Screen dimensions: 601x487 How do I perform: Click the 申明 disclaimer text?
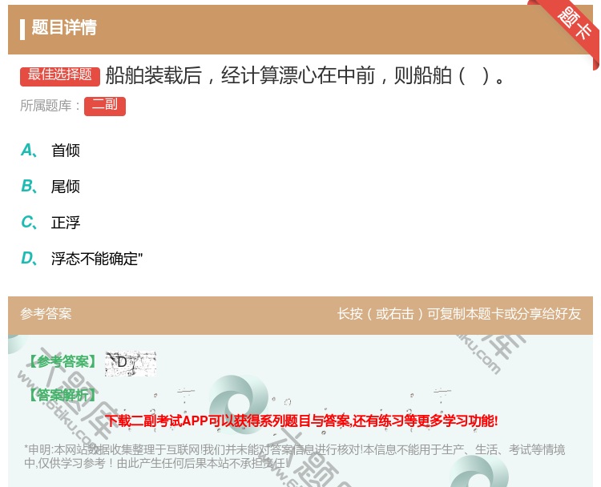[x=294, y=457]
